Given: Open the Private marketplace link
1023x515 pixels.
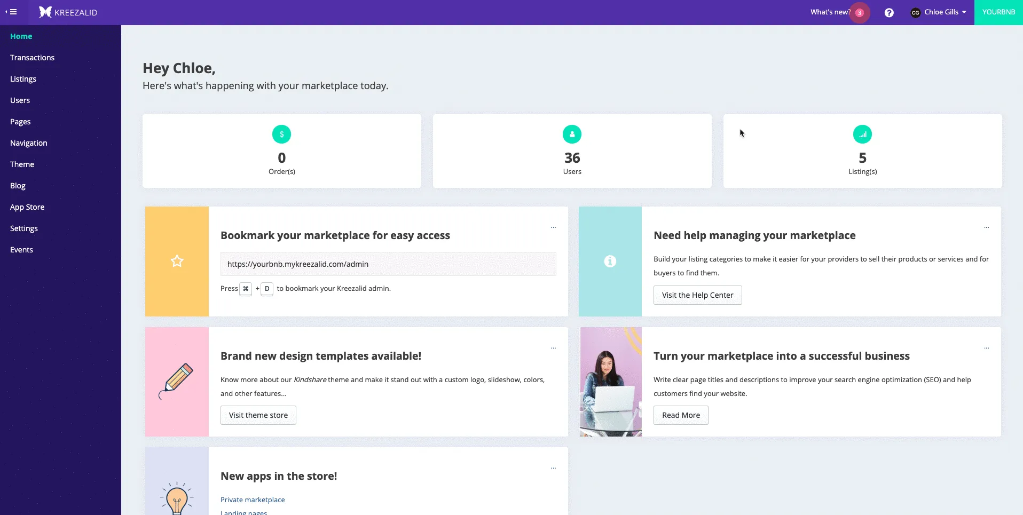Looking at the screenshot, I should [253, 500].
